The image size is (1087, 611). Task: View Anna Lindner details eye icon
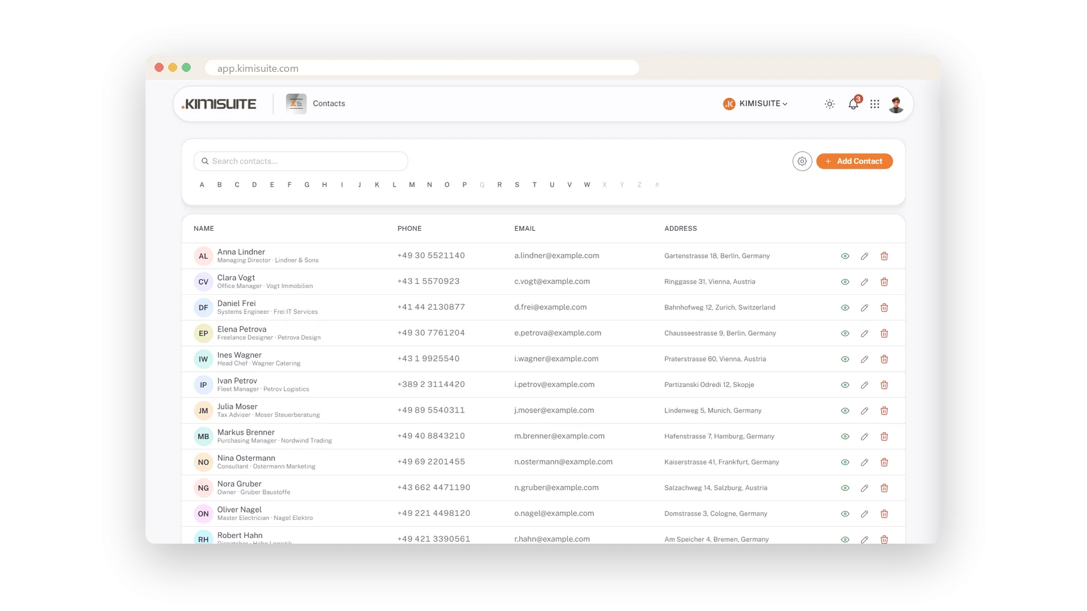click(x=845, y=256)
